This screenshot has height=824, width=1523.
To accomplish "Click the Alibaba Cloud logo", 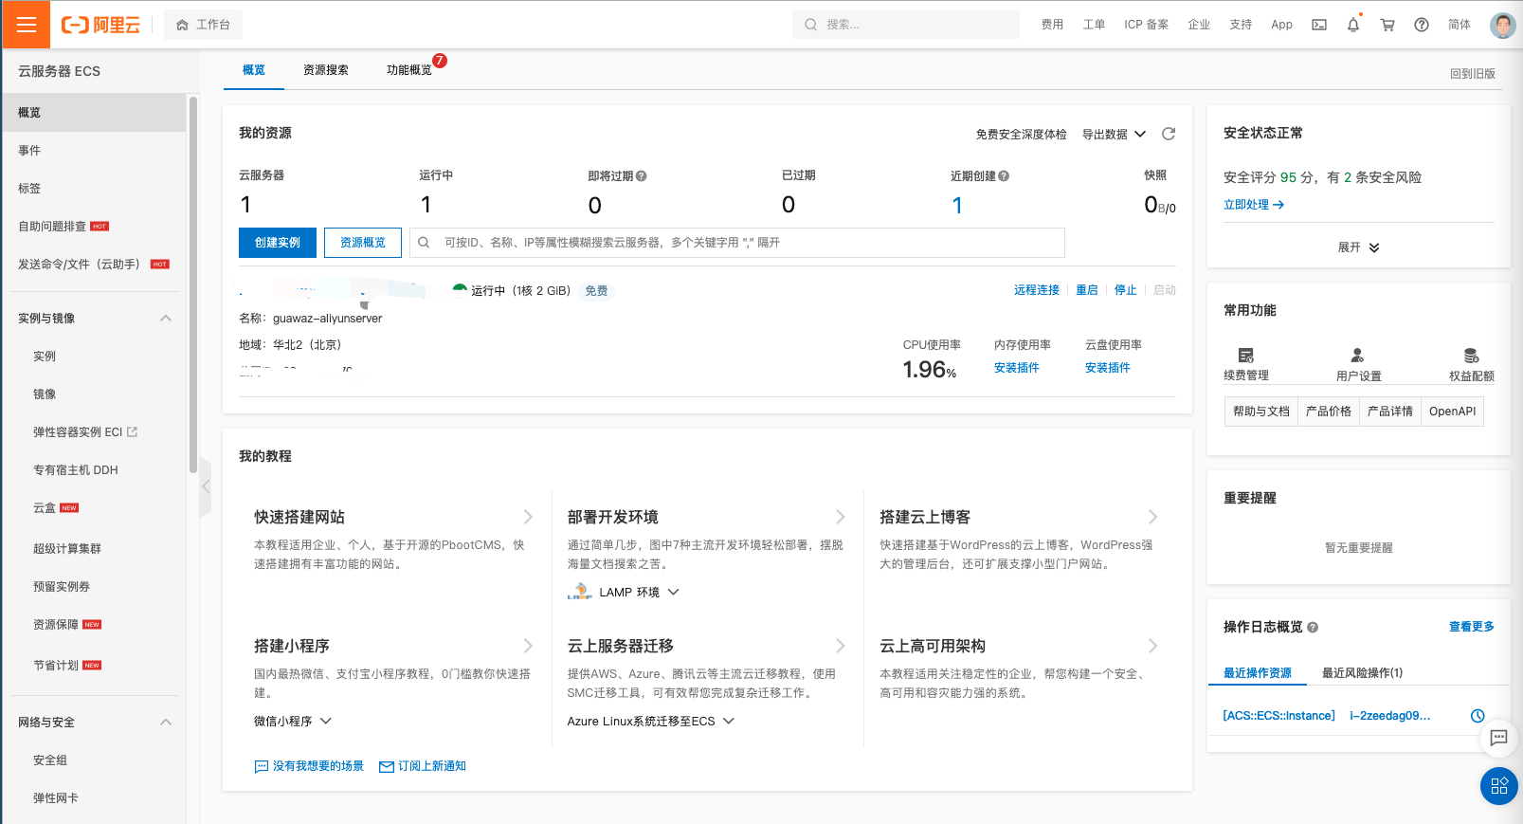I will (x=100, y=25).
